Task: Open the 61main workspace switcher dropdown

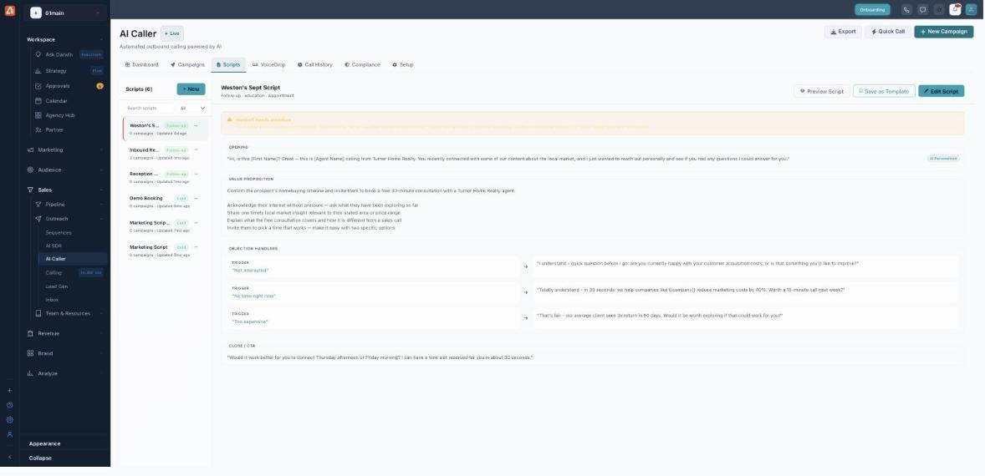Action: point(65,13)
